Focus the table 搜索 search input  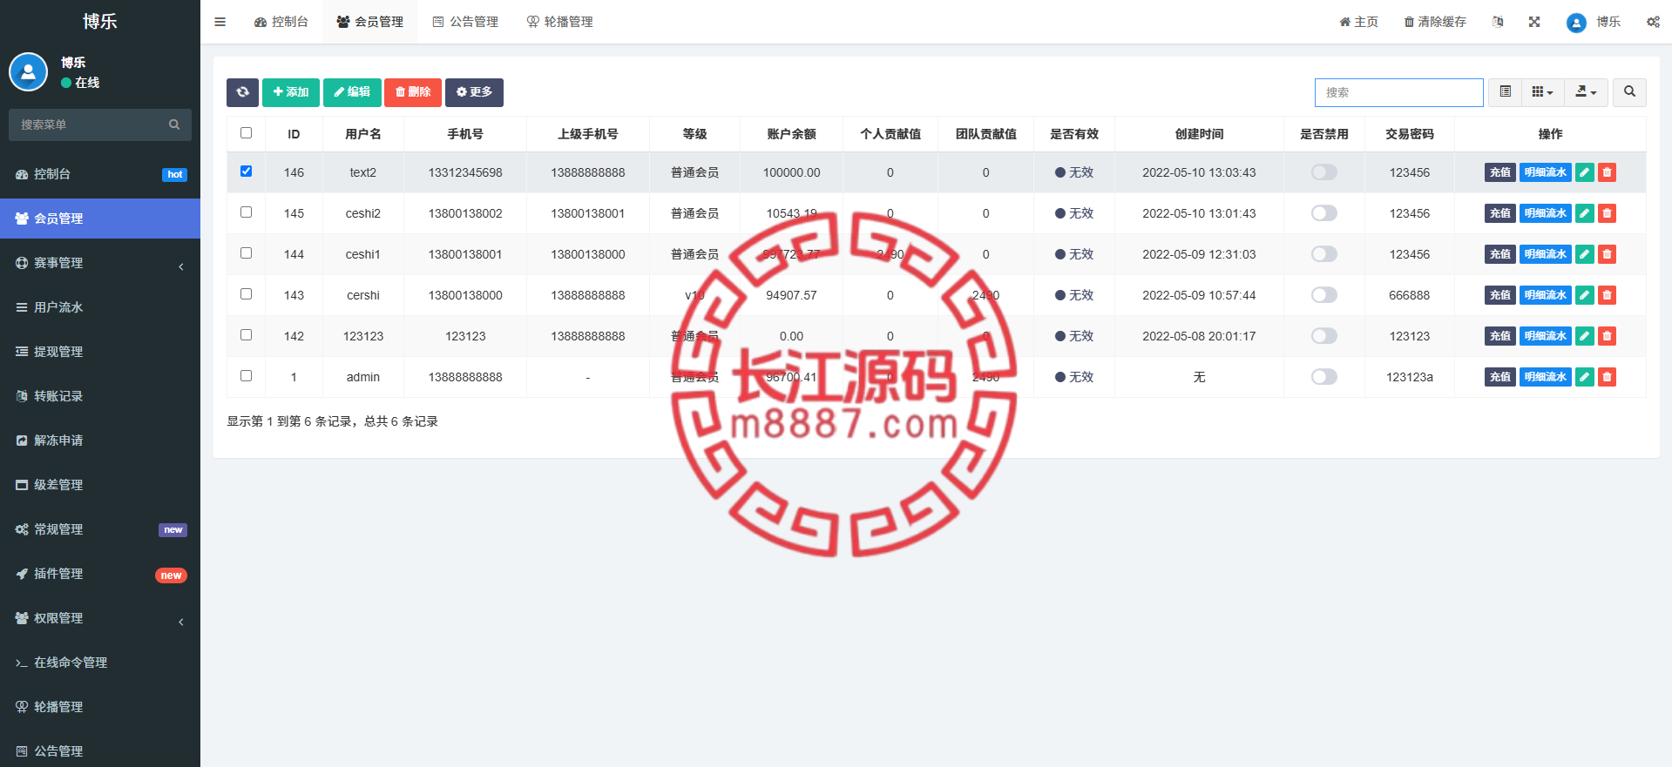pyautogui.click(x=1398, y=92)
